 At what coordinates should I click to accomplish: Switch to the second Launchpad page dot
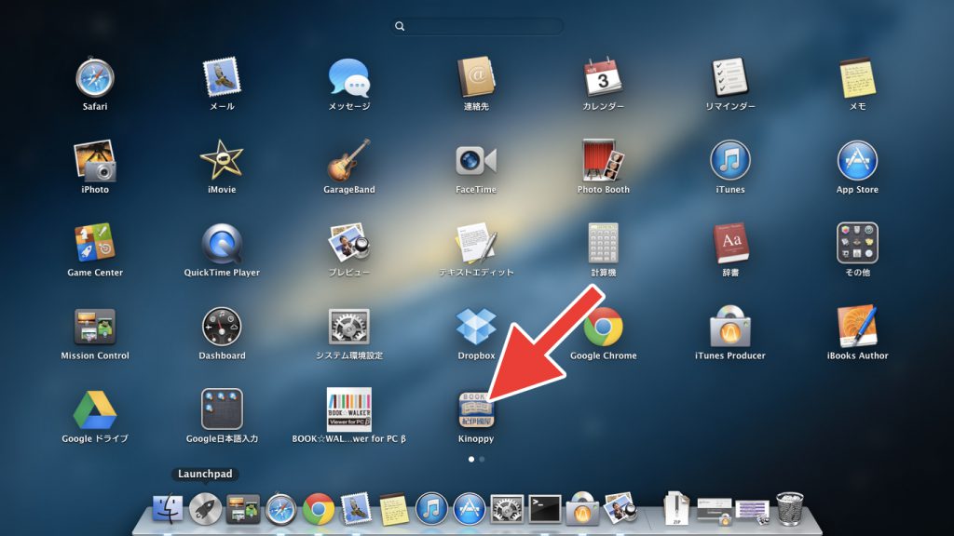click(482, 460)
